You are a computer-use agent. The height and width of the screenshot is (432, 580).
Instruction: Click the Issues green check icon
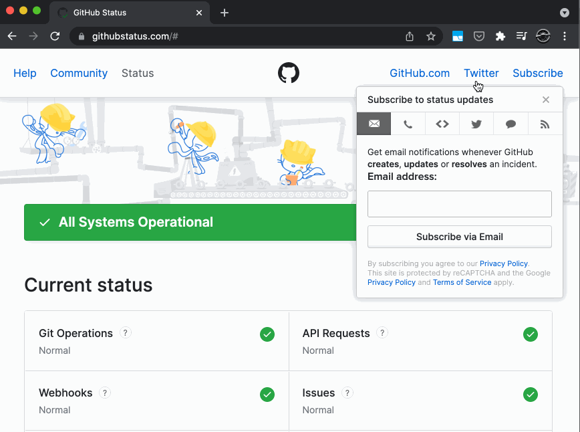(x=531, y=395)
